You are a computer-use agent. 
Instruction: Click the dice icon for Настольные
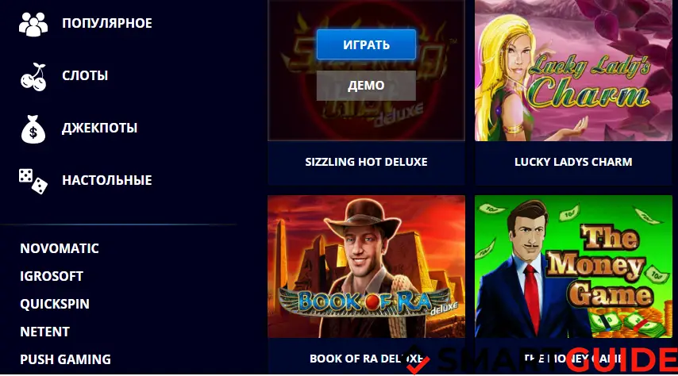click(x=33, y=181)
